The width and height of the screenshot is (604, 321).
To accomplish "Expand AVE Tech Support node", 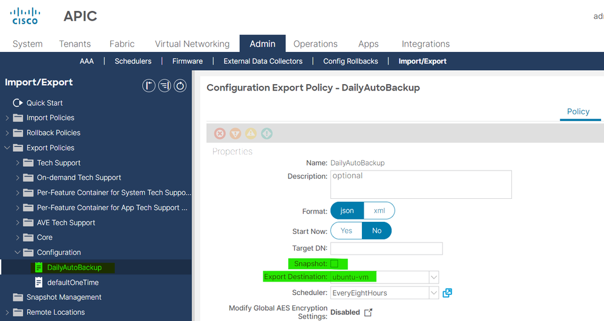I will pos(18,222).
